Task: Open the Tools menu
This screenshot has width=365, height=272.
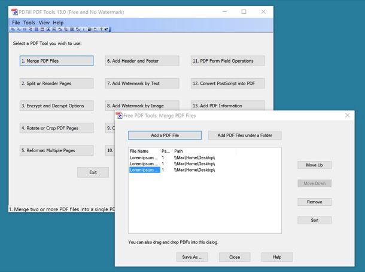Action: coord(29,23)
